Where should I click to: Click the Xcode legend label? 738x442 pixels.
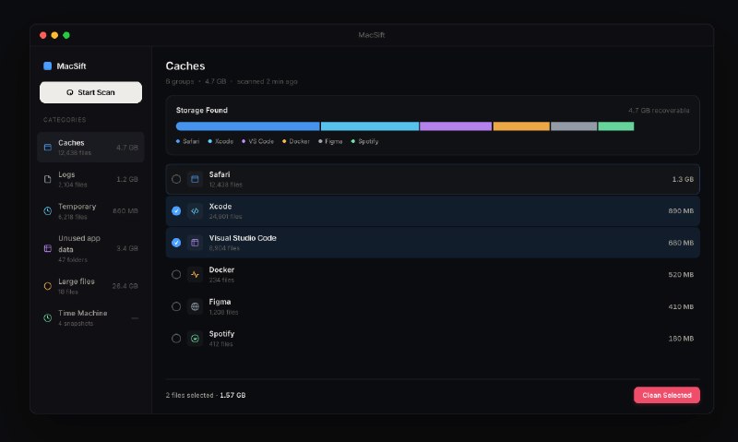tap(224, 141)
